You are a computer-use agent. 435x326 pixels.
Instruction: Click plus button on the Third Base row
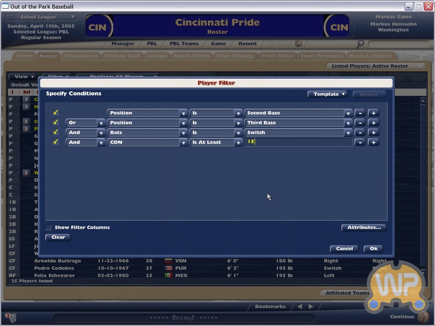click(x=373, y=123)
